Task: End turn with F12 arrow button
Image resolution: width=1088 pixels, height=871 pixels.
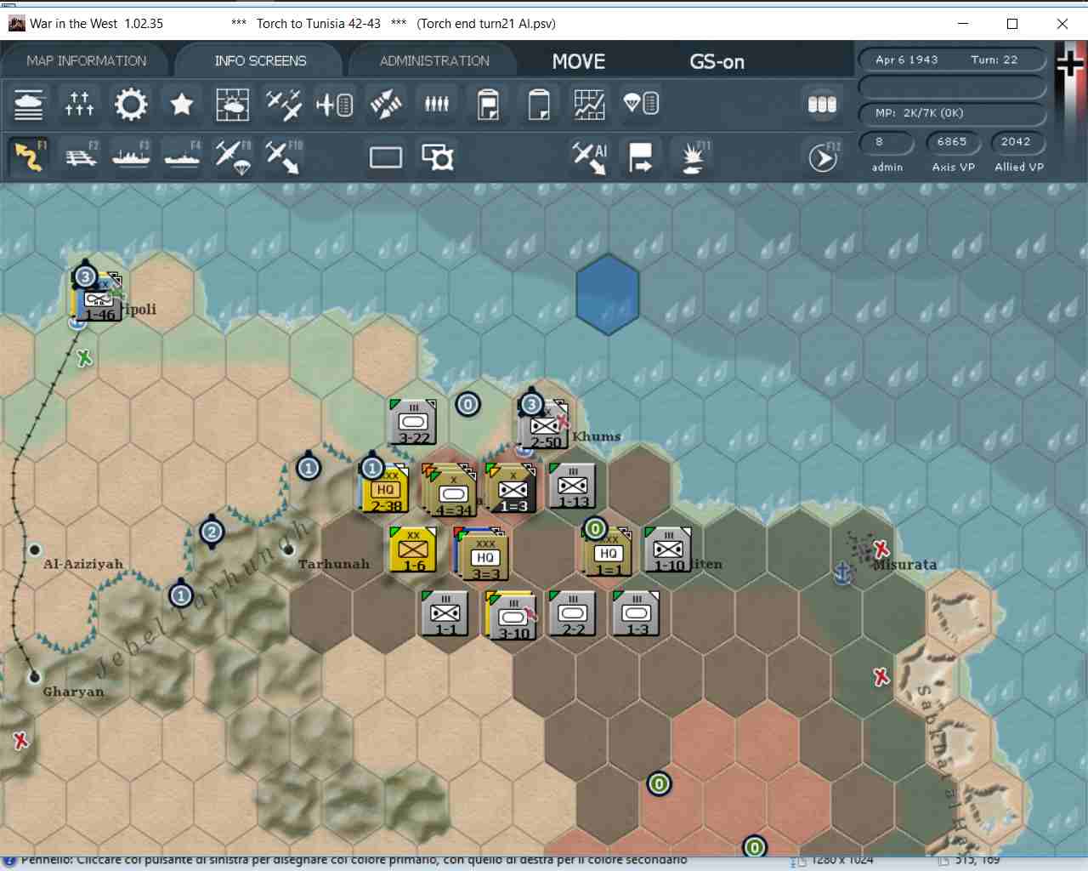Action: pyautogui.click(x=822, y=157)
